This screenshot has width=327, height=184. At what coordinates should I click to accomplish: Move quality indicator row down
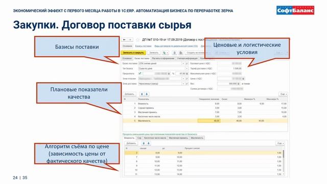[x=147, y=94]
